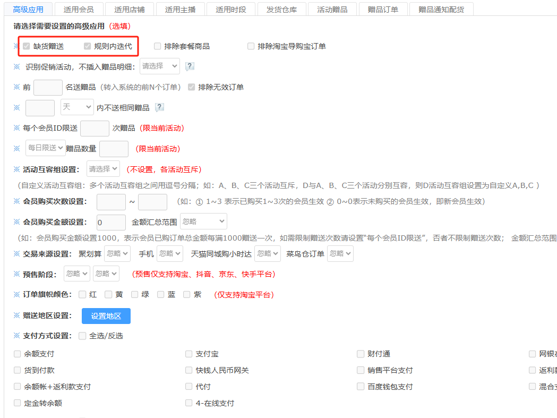The height and width of the screenshot is (418, 557).
Task: Check the 货到付款 payment option
Action: tap(18, 370)
